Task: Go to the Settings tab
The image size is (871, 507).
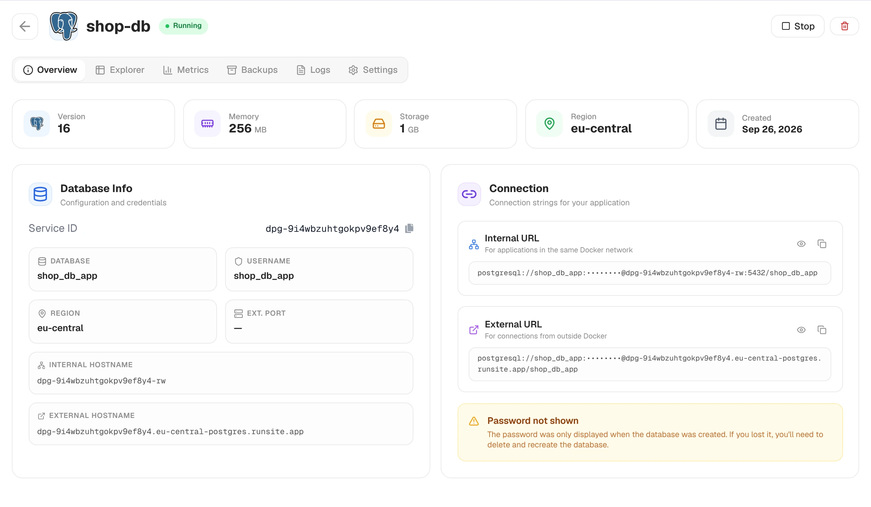Action: (x=373, y=70)
